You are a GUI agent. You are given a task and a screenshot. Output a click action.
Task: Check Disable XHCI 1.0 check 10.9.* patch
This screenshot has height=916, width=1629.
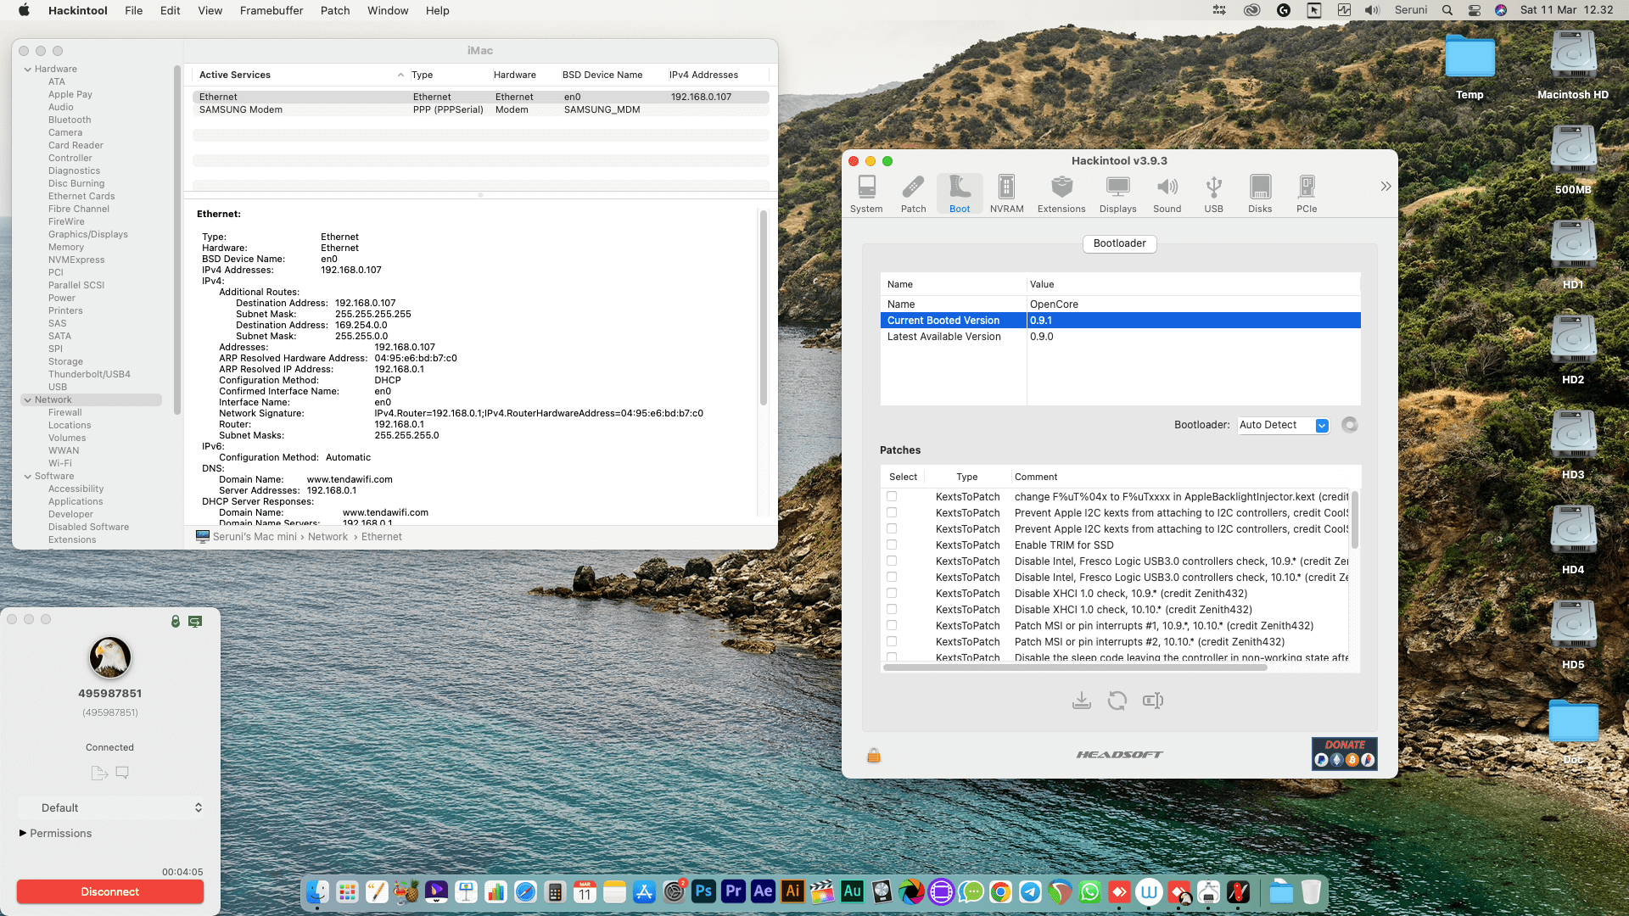click(892, 593)
